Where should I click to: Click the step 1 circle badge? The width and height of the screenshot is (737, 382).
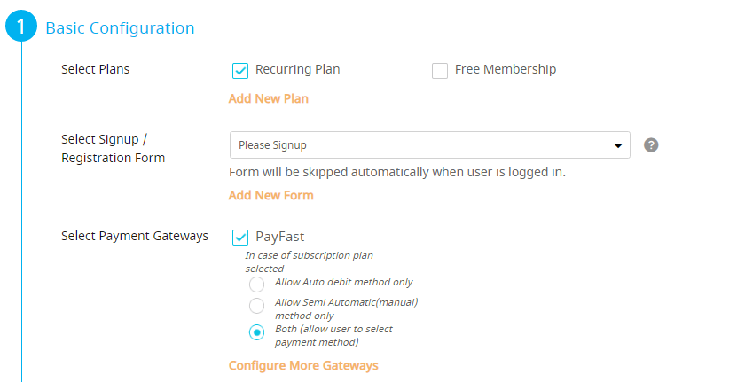tap(21, 27)
